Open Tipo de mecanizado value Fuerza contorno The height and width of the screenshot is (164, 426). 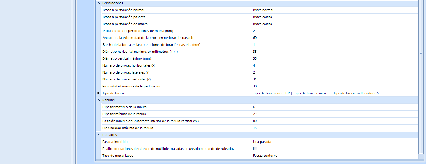coord(335,156)
